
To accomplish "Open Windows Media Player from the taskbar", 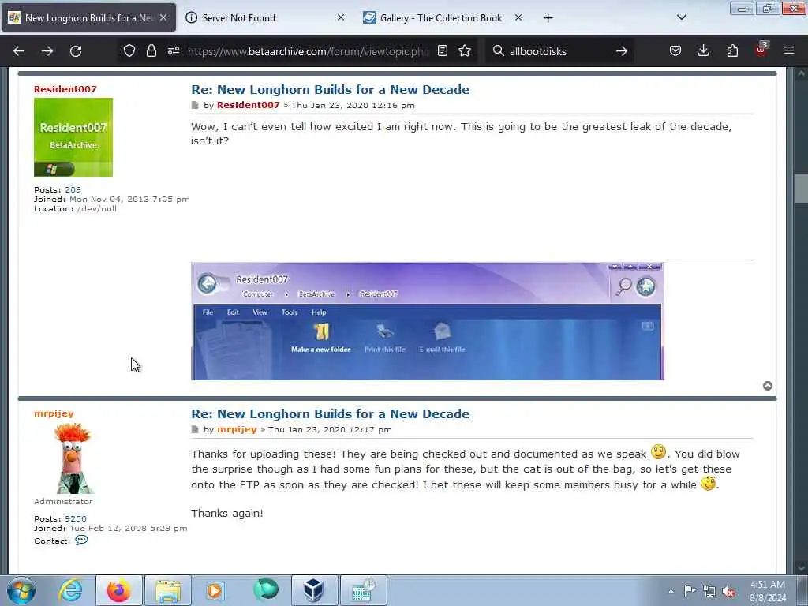I will 216,590.
